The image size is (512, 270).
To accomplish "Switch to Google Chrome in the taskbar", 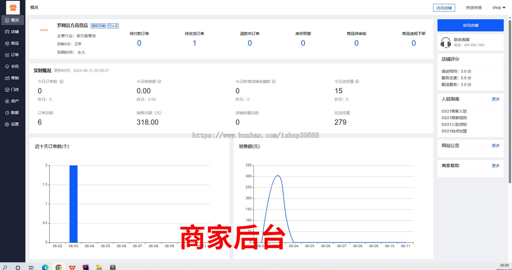I will click(x=58, y=267).
